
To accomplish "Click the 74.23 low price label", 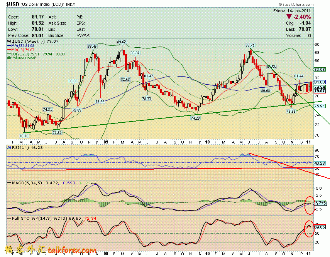I will click(x=195, y=118).
